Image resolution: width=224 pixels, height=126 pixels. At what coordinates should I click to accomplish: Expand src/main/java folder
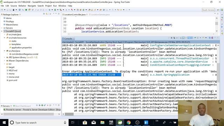pos(5,35)
